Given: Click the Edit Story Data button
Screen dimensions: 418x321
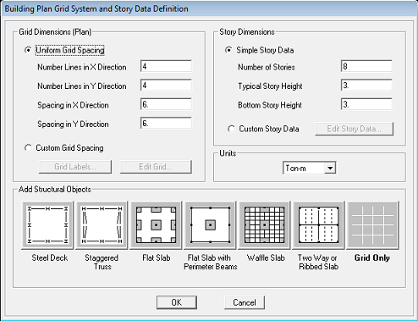Looking at the screenshot, I should pyautogui.click(x=354, y=129).
